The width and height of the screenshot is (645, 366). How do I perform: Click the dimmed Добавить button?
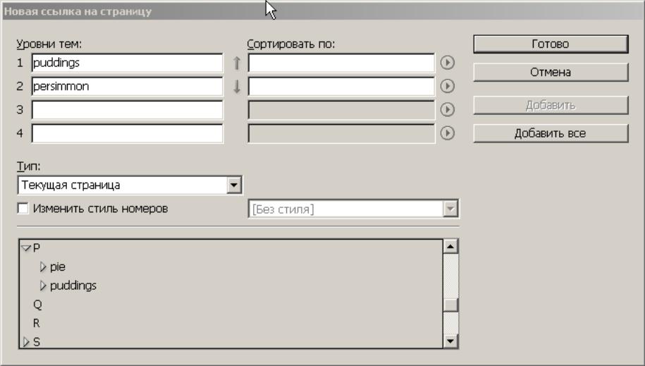coord(551,105)
